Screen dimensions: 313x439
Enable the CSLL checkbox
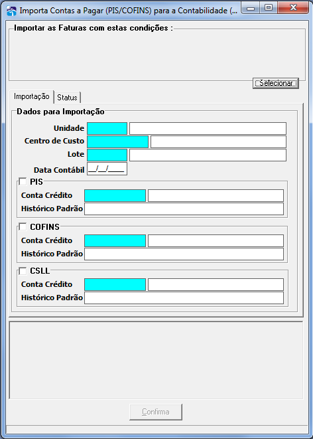pos(23,271)
